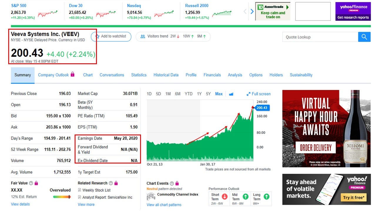The width and height of the screenshot is (376, 211).
Task: Click the TD Ameritrade advertisement
Action: pos(273,11)
